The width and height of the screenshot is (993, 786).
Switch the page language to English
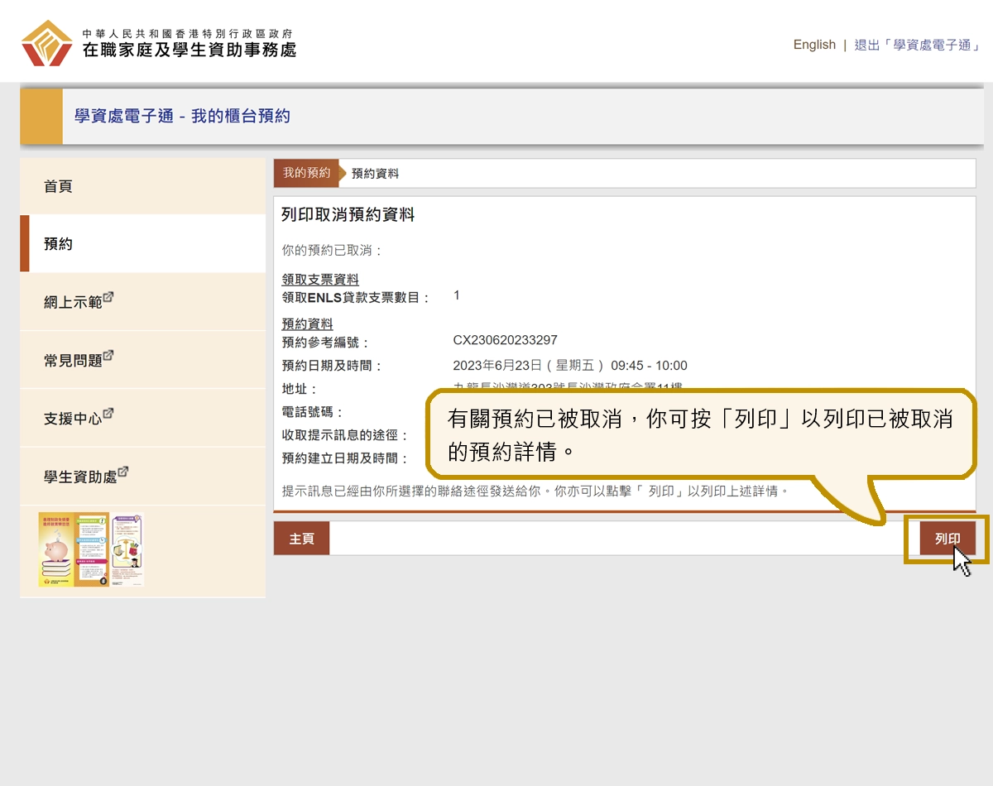click(x=814, y=45)
